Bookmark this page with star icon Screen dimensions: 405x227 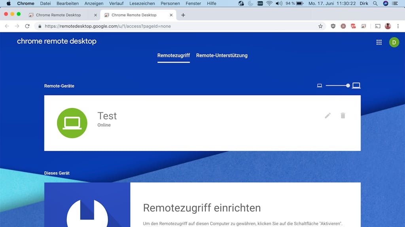[320, 26]
